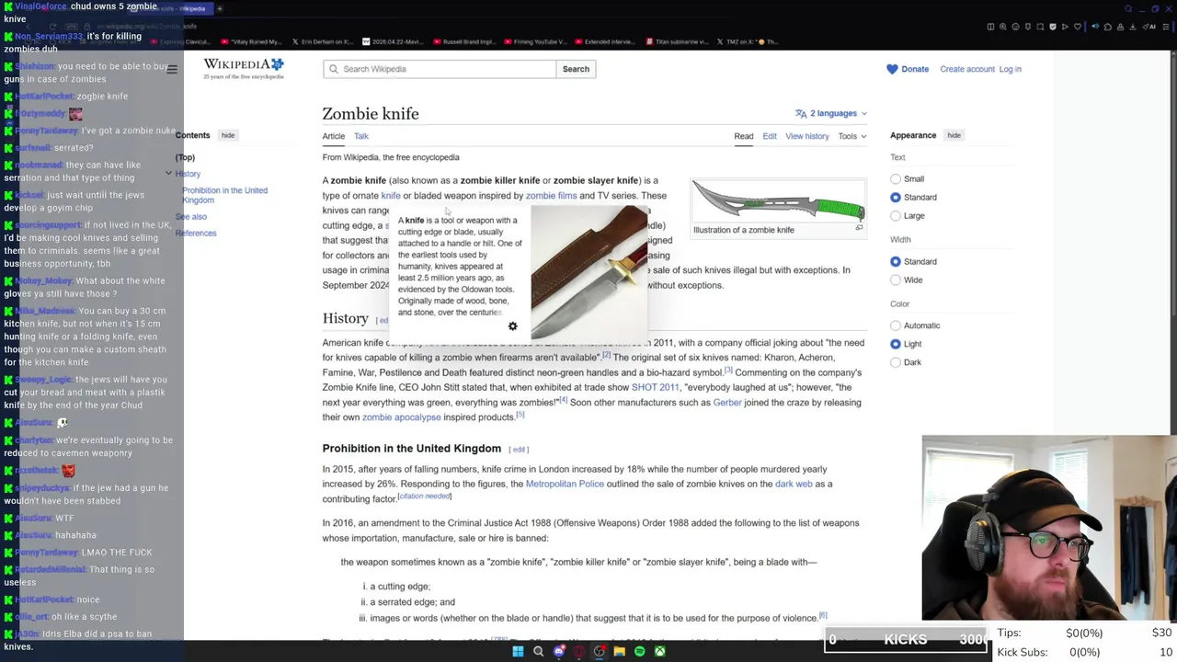Open OBS Studio from the taskbar
The width and height of the screenshot is (1177, 662).
[600, 652]
